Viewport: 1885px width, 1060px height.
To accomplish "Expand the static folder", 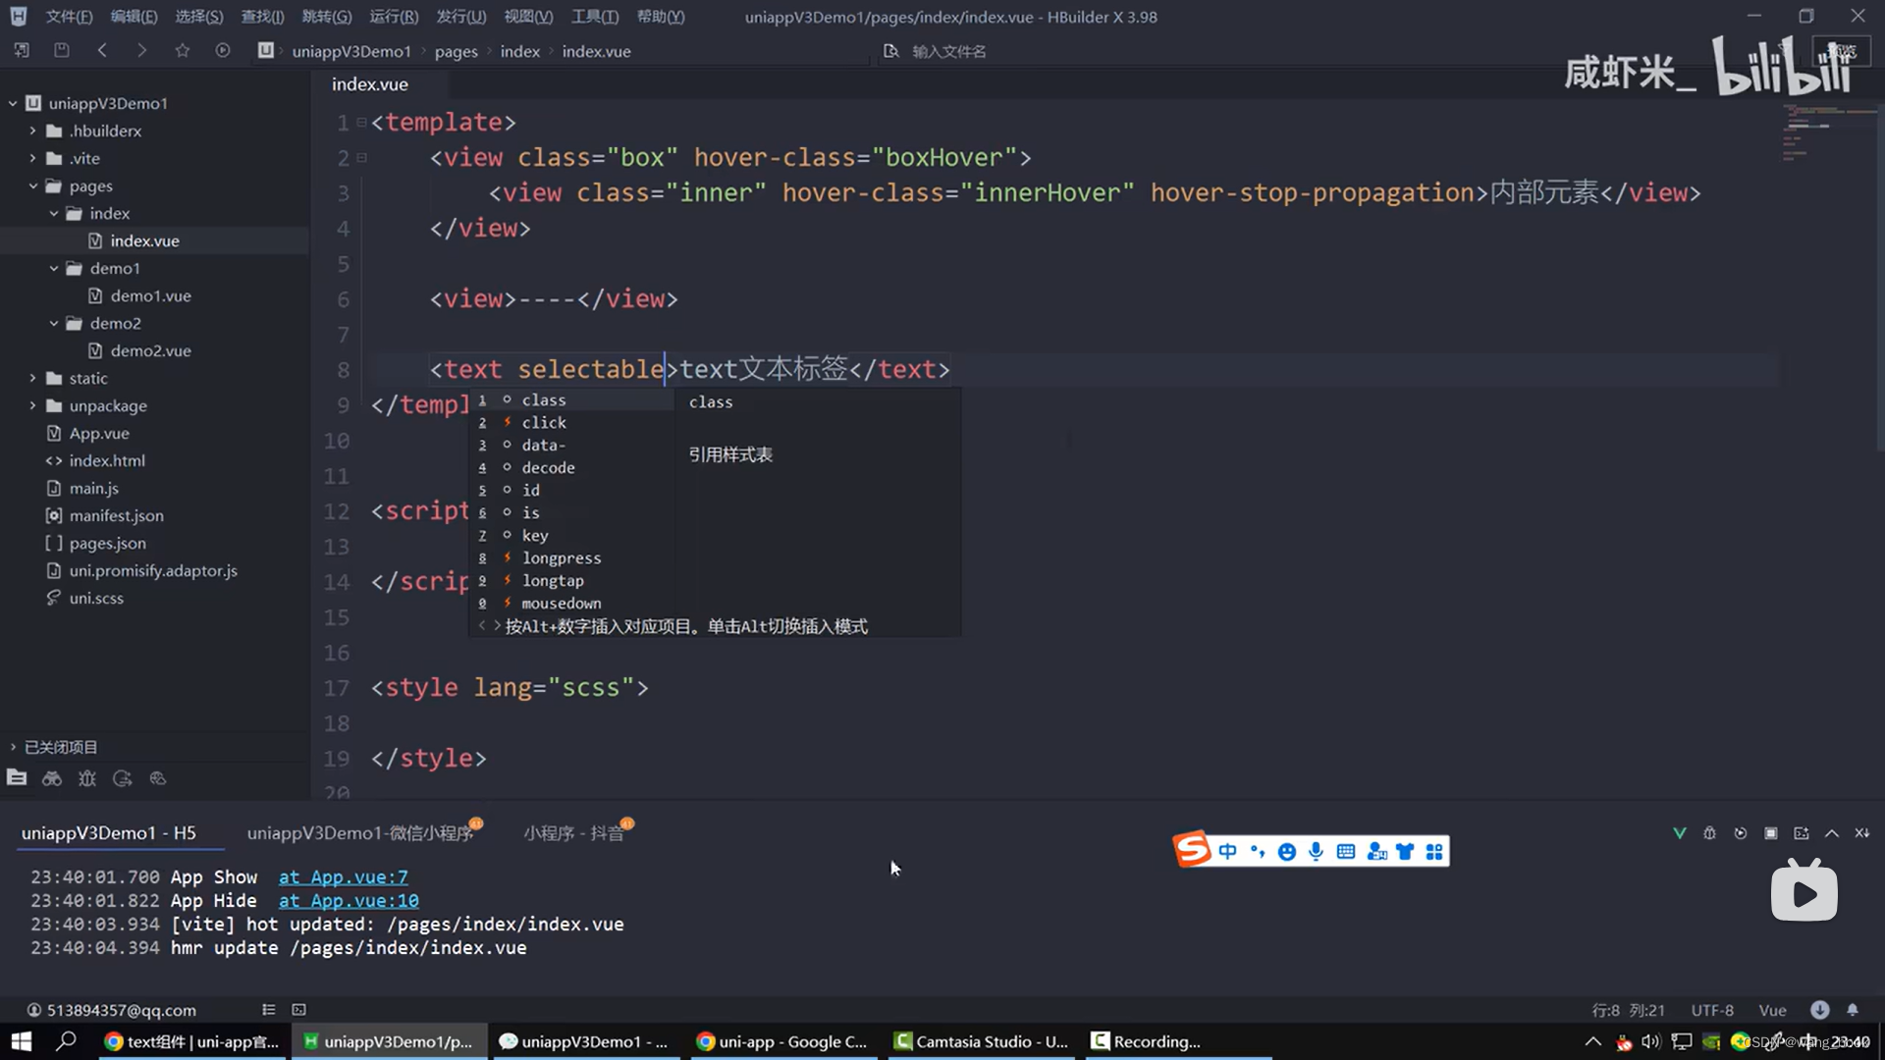I will pyautogui.click(x=32, y=378).
